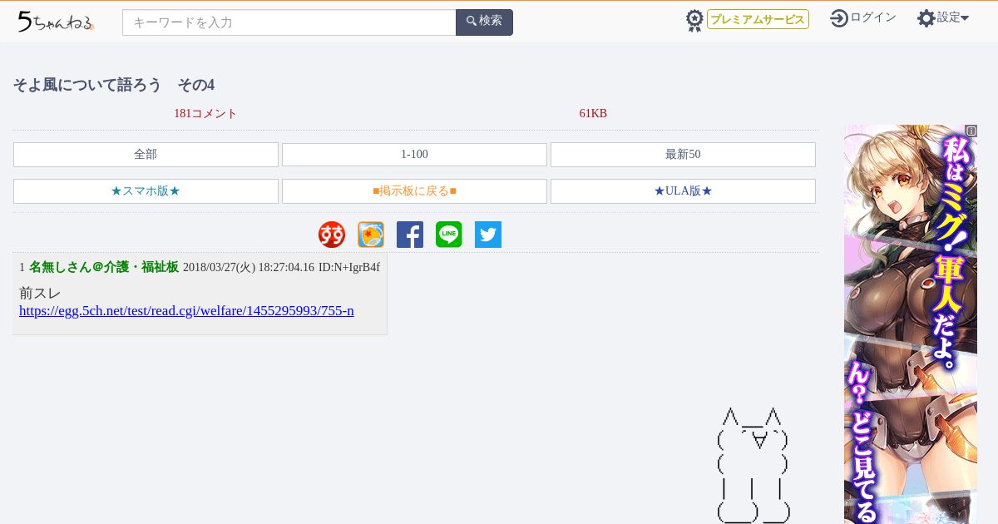Click the 61KB size label
The width and height of the screenshot is (998, 524).
pyautogui.click(x=593, y=113)
